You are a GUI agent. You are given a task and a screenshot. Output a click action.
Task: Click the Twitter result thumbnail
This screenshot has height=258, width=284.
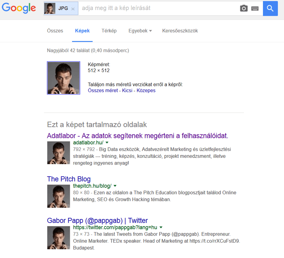[x=58, y=237]
